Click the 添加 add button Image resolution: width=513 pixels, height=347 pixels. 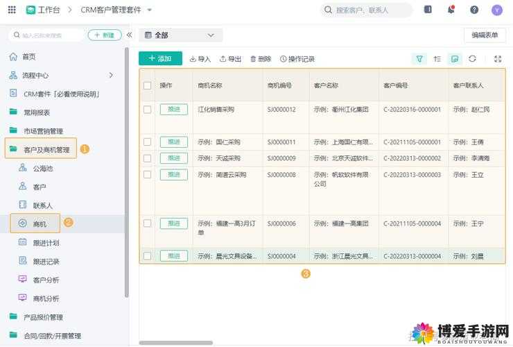click(x=160, y=58)
